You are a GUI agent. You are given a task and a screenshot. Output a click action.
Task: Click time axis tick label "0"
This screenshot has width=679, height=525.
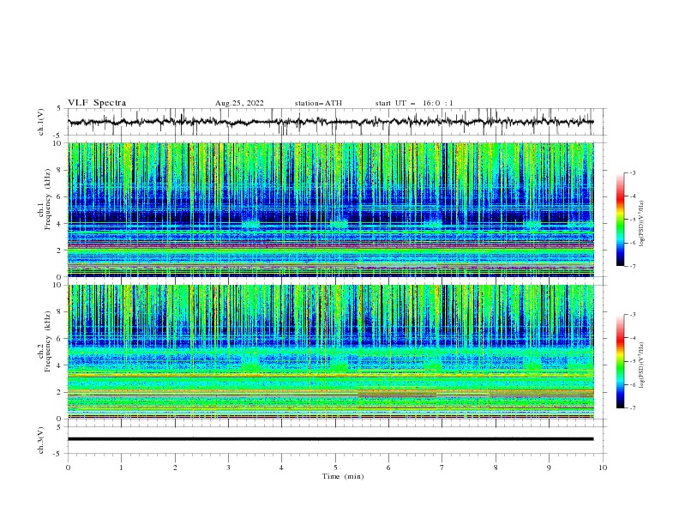[x=68, y=468]
